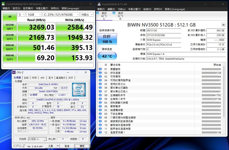Run the RND4K Q1T1 benchmark

tap(10, 57)
